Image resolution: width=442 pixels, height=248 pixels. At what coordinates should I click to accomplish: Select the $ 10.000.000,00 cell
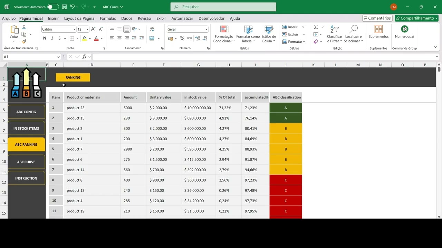click(x=198, y=108)
